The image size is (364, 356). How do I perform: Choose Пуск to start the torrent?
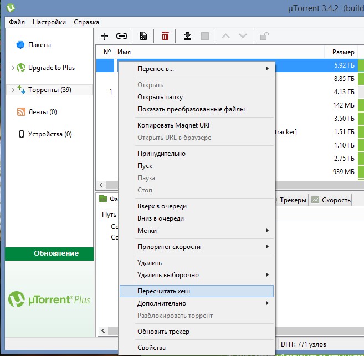click(x=197, y=166)
